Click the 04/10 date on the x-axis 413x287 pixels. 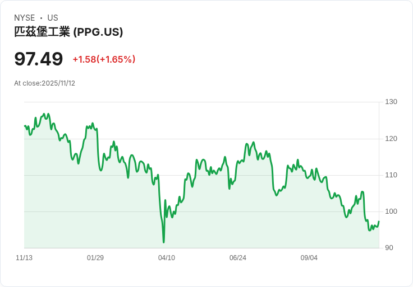(x=167, y=258)
